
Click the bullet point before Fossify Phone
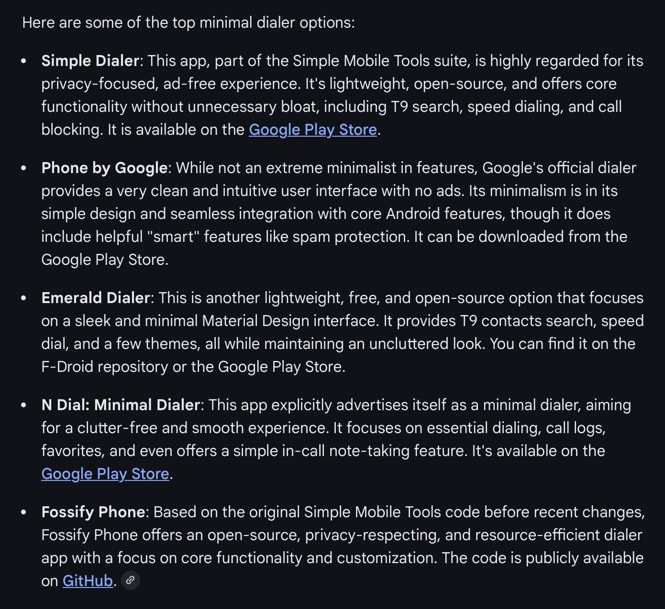point(24,512)
